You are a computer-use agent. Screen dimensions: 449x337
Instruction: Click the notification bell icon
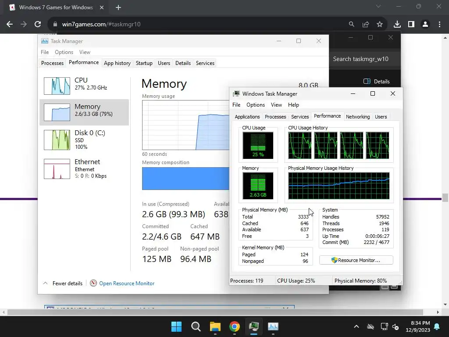point(437,326)
